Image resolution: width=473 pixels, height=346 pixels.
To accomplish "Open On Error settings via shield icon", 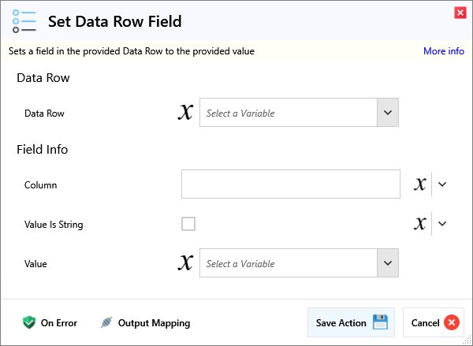I will [29, 322].
